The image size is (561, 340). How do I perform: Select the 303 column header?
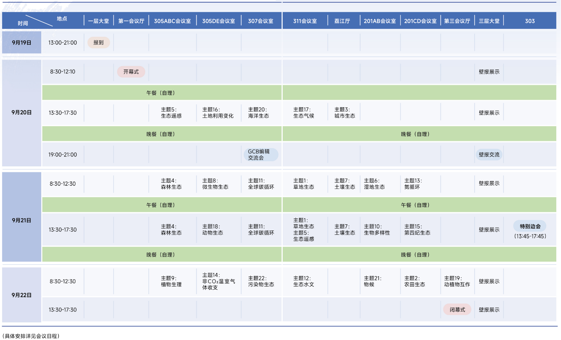pos(530,21)
